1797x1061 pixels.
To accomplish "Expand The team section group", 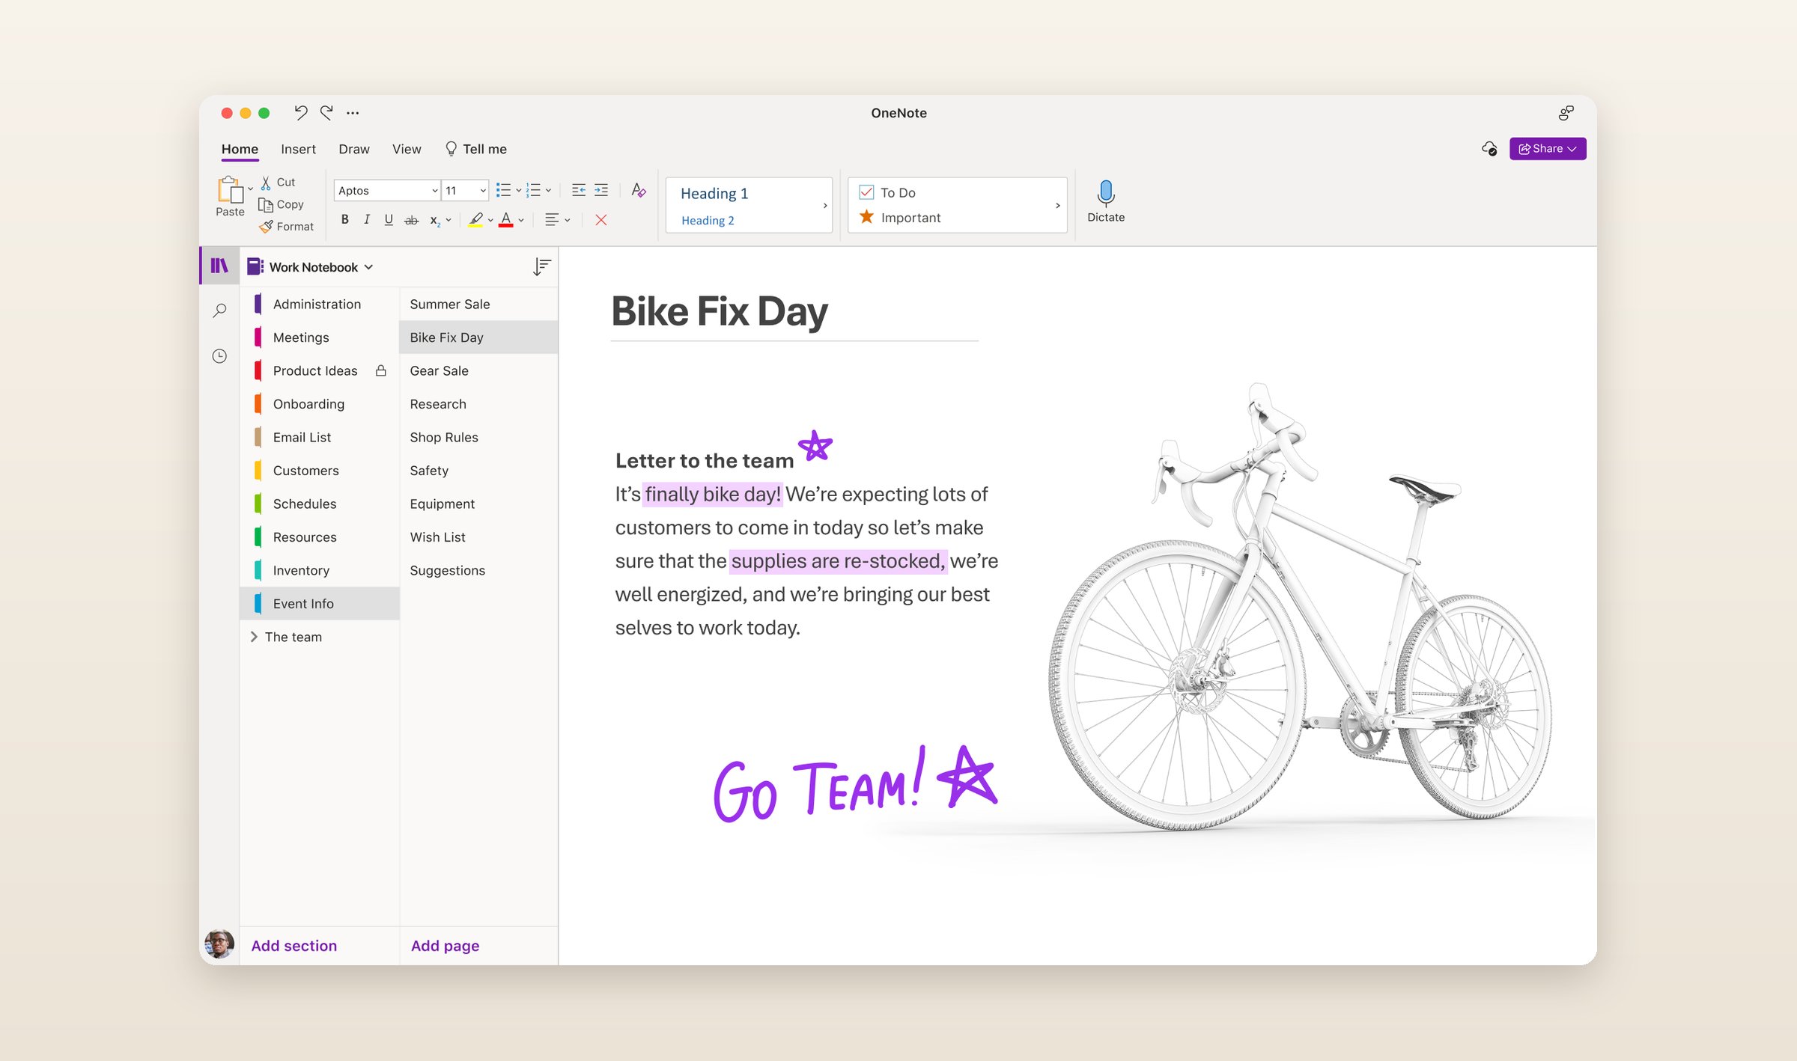I will click(254, 637).
